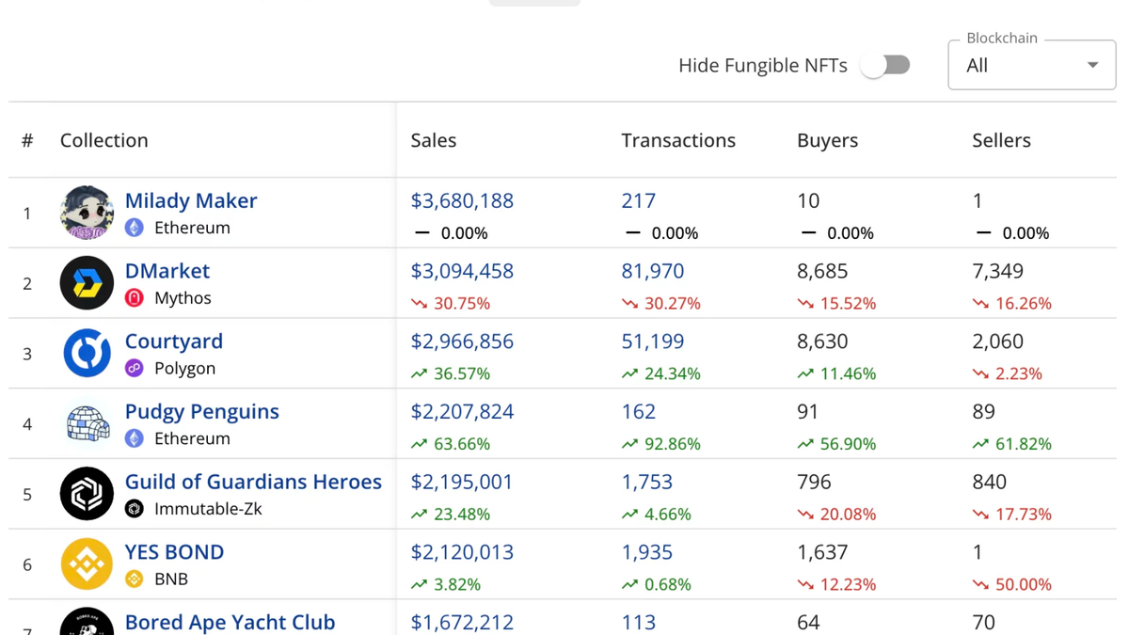Click the DMarket sales value $3,094,458
Image resolution: width=1129 pixels, height=635 pixels.
(x=462, y=271)
